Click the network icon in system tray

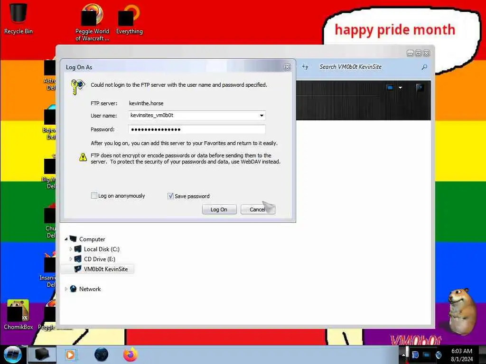pos(427,355)
